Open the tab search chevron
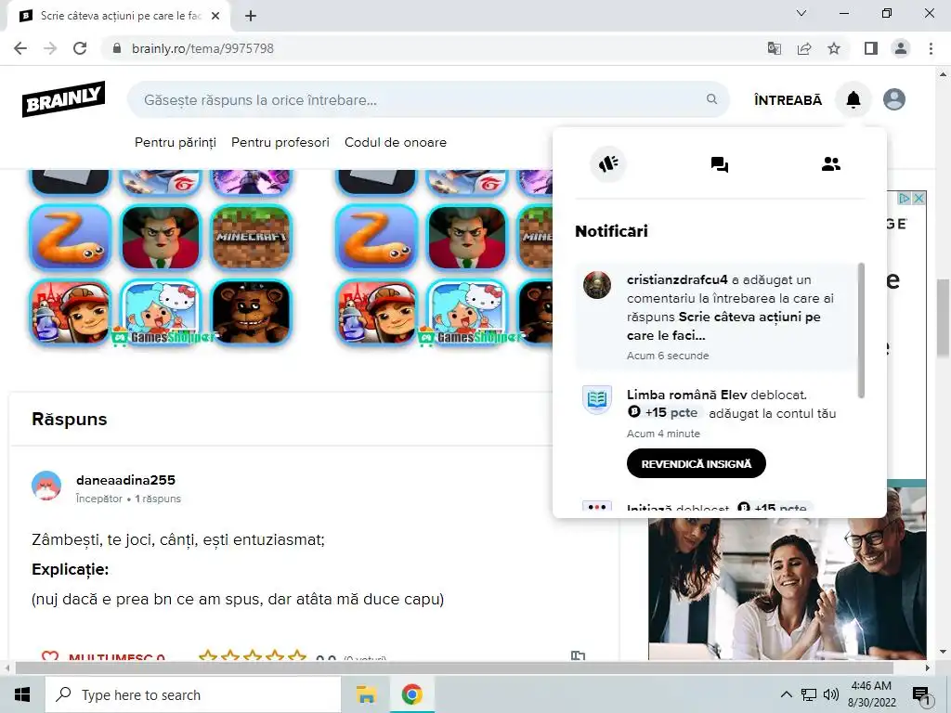951x713 pixels. [x=801, y=13]
